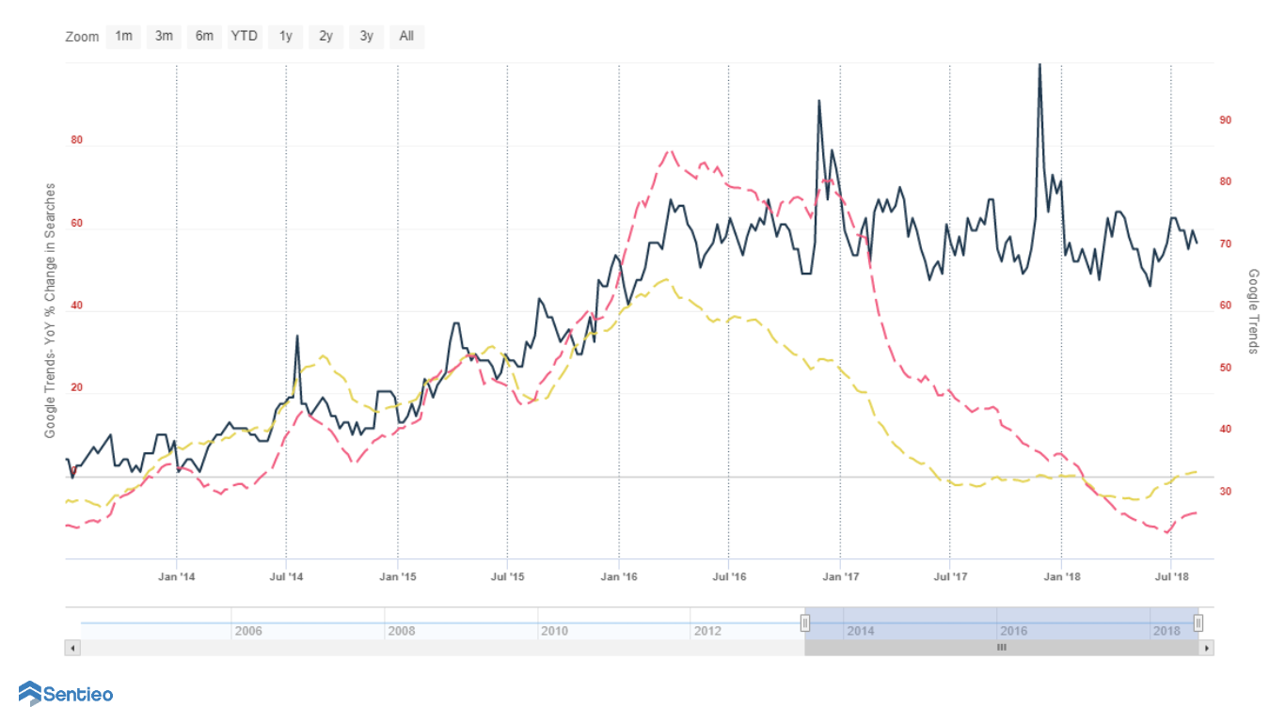Click the Sentieo logo
Image resolution: width=1285 pixels, height=707 pixels.
pos(66,694)
